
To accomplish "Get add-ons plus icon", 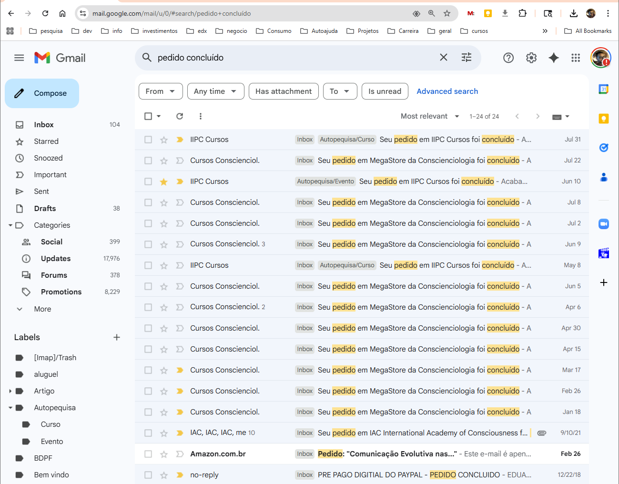I will pos(604,282).
